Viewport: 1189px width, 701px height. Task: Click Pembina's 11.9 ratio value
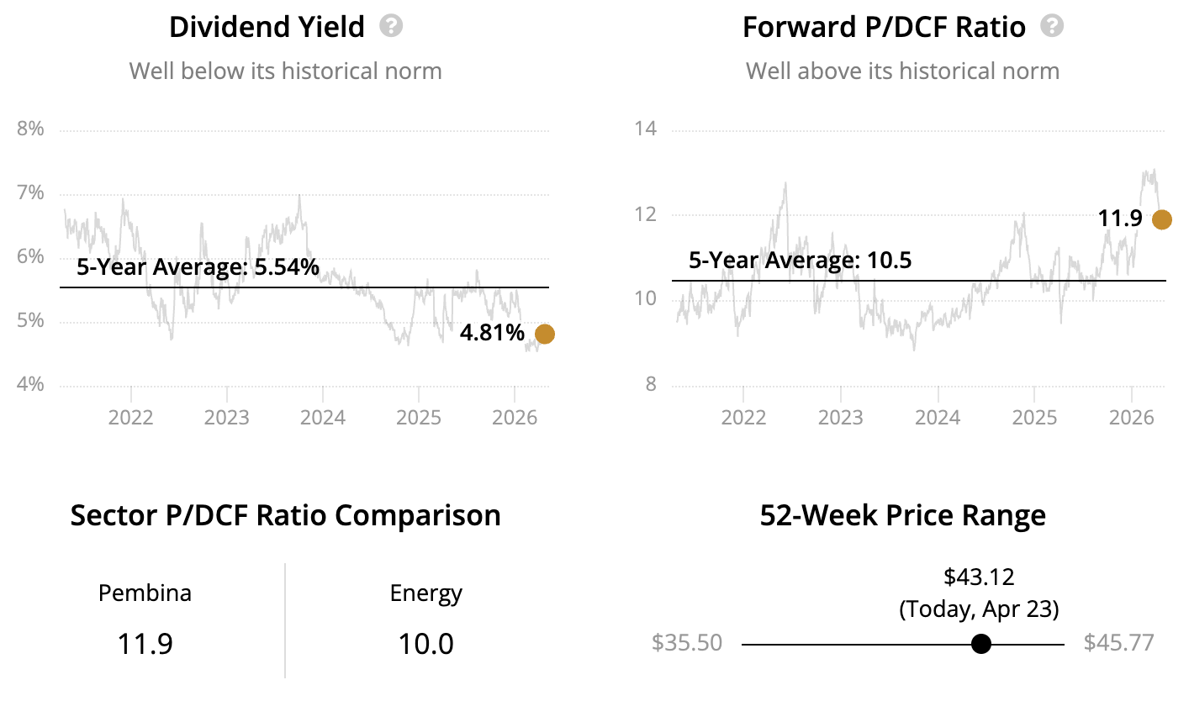point(145,644)
